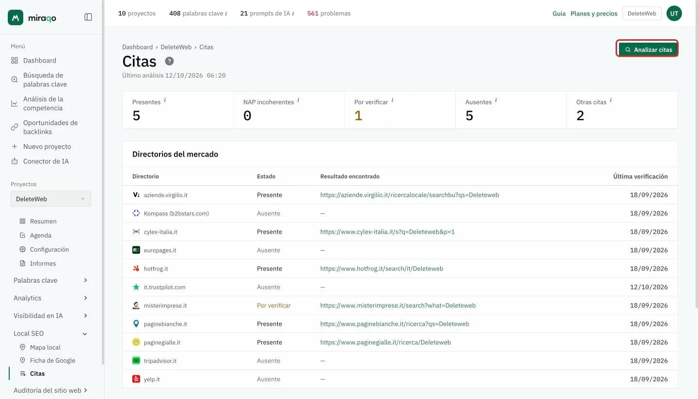The width and height of the screenshot is (698, 399).
Task: Click the yelp.it directory icon
Action: (x=136, y=379)
